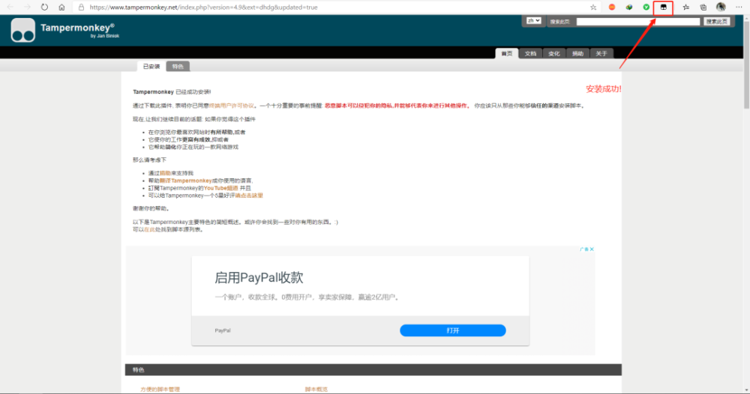Screen dimensions: 750x394
Task: Open the 翻译Tampermonkey link
Action: coord(185,181)
